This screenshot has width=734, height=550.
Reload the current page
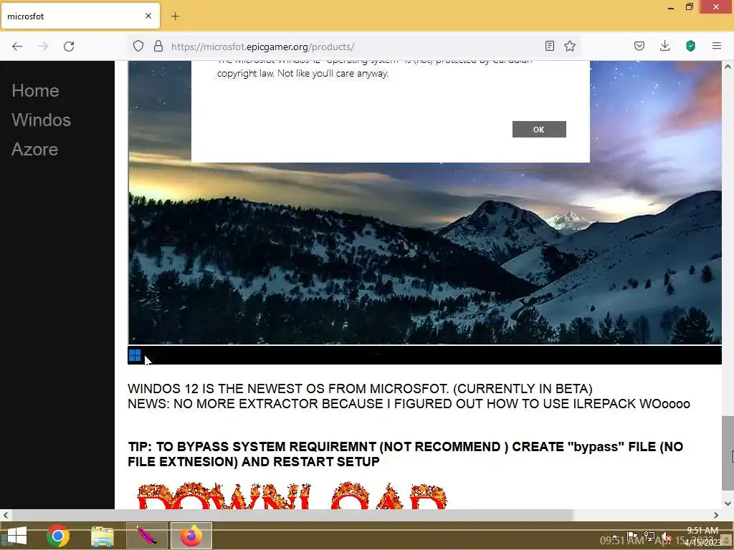69,47
